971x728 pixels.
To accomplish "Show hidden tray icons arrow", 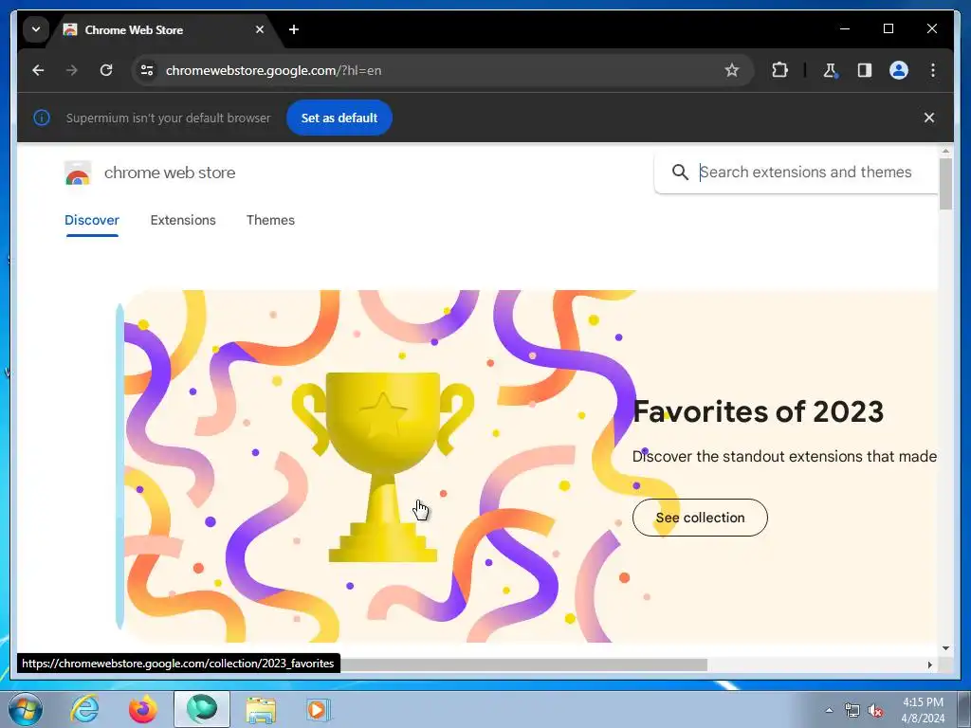I will pyautogui.click(x=829, y=711).
